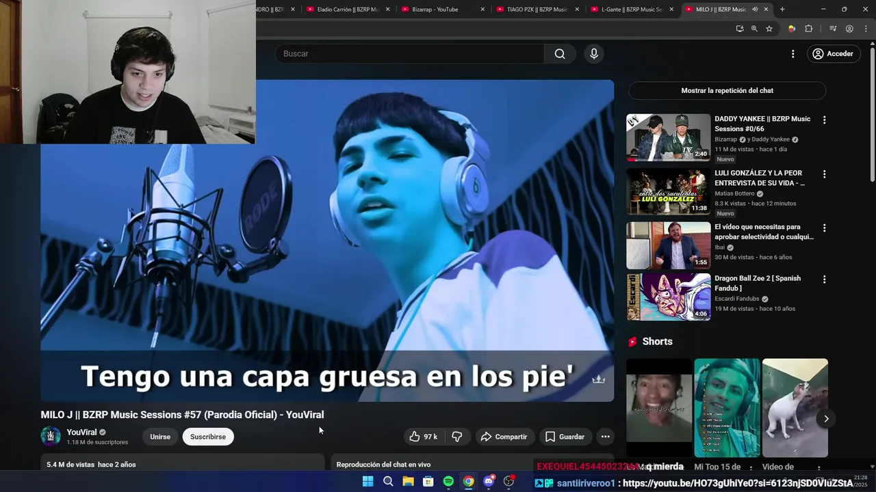876x492 pixels.
Task: Open first Short thumbnail
Action: tap(659, 408)
